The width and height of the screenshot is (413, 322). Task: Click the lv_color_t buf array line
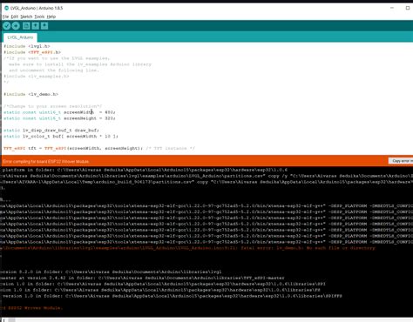coord(61,137)
